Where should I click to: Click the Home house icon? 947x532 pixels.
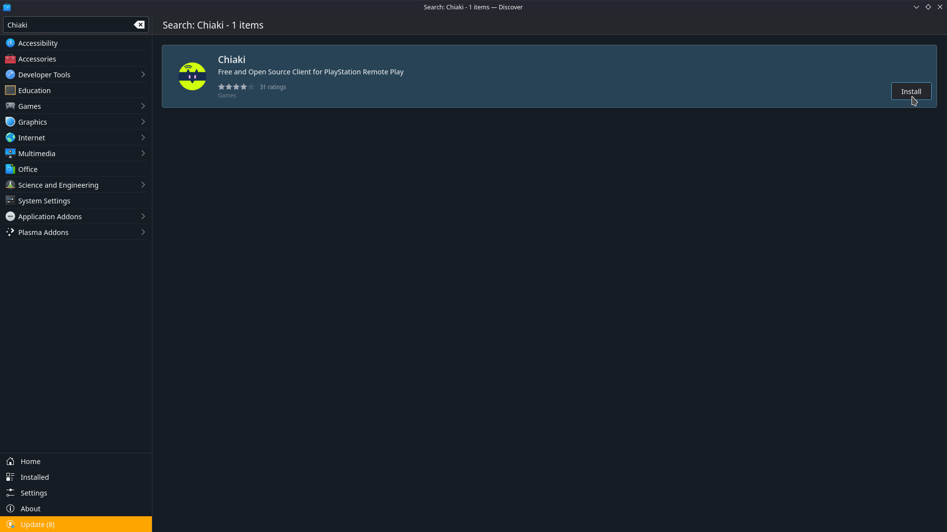point(10,461)
